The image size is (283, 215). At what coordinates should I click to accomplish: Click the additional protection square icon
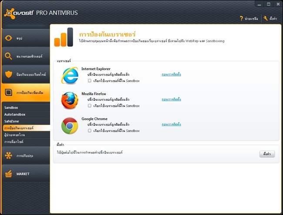point(8,92)
